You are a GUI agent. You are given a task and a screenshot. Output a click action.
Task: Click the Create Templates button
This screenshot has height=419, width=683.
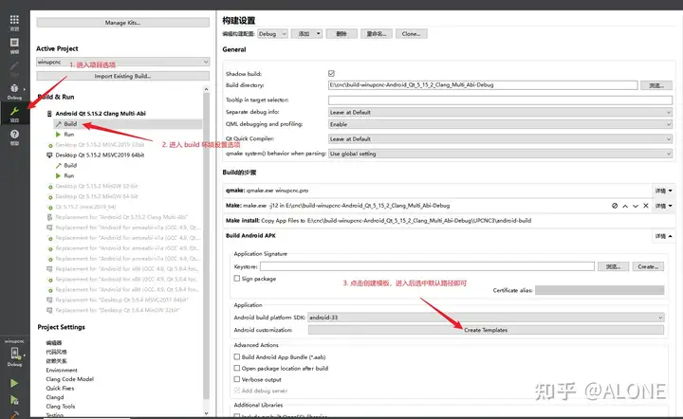486,330
